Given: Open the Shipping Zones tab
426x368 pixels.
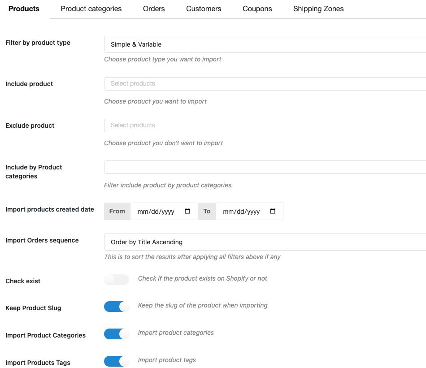Looking at the screenshot, I should click(x=318, y=9).
